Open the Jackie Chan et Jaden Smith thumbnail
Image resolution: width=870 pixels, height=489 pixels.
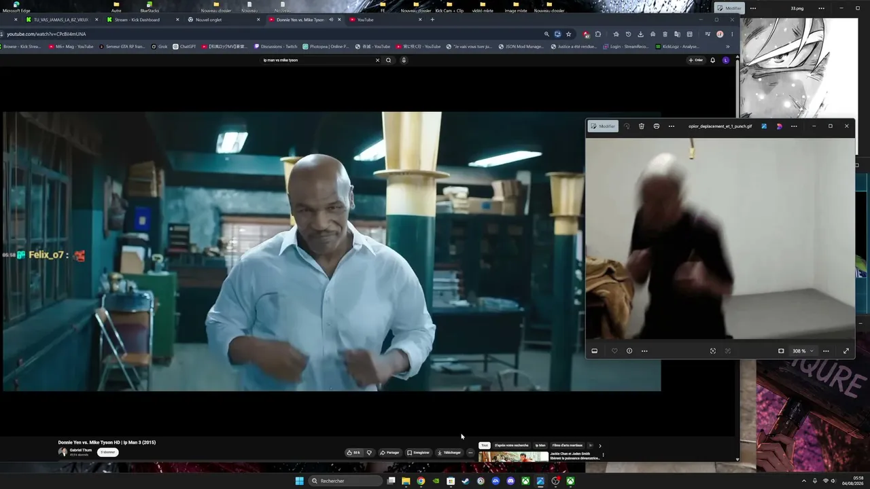point(513,456)
